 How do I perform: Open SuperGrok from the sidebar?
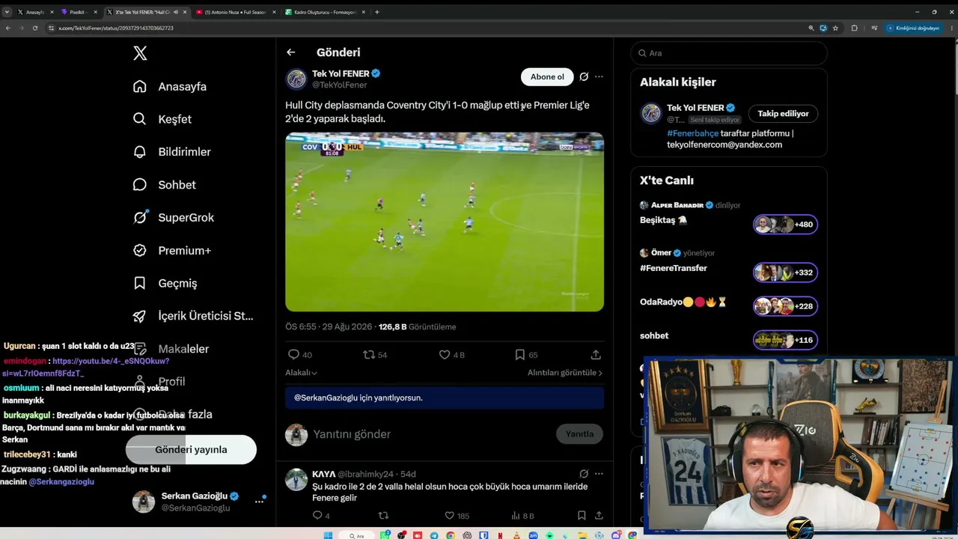[174, 218]
